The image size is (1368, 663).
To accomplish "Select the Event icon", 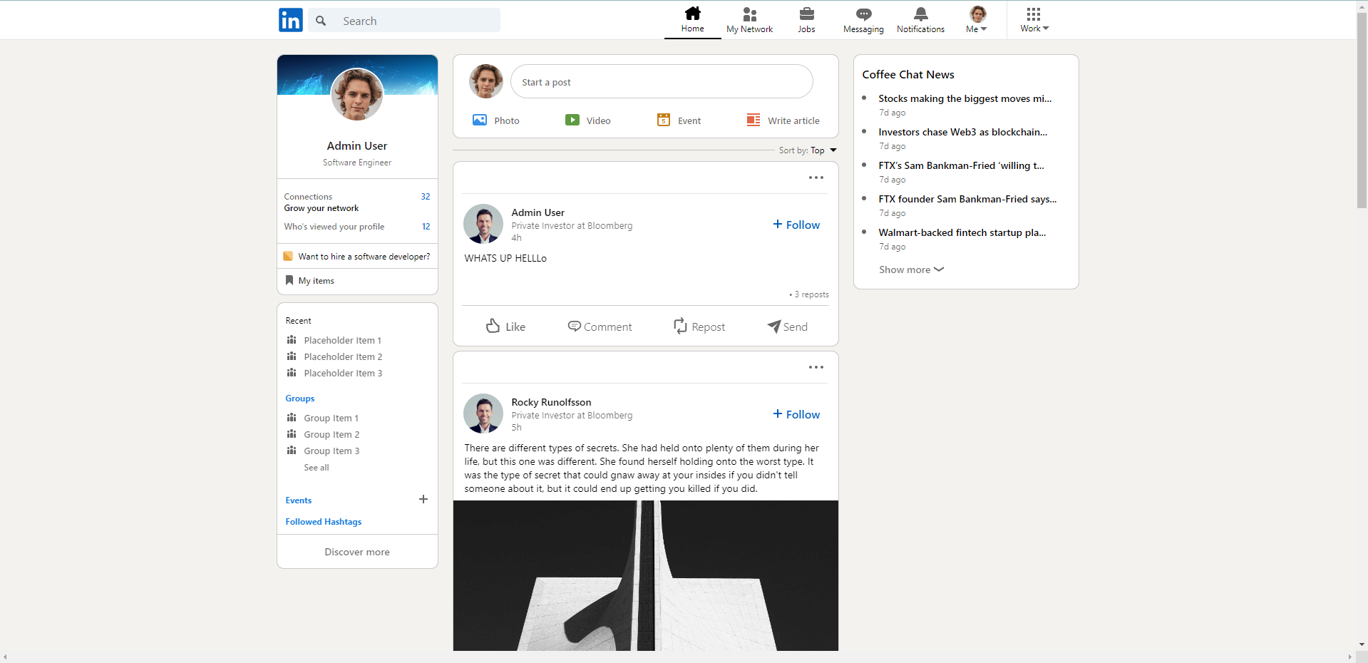I will 664,120.
